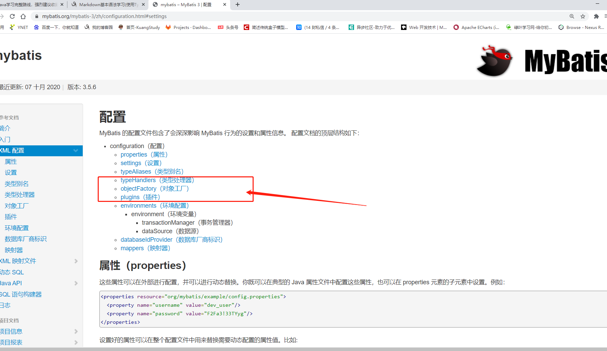Viewport: 607px width, 351px height.
Task: Open the 异步社区 bookmark
Action: pos(371,27)
